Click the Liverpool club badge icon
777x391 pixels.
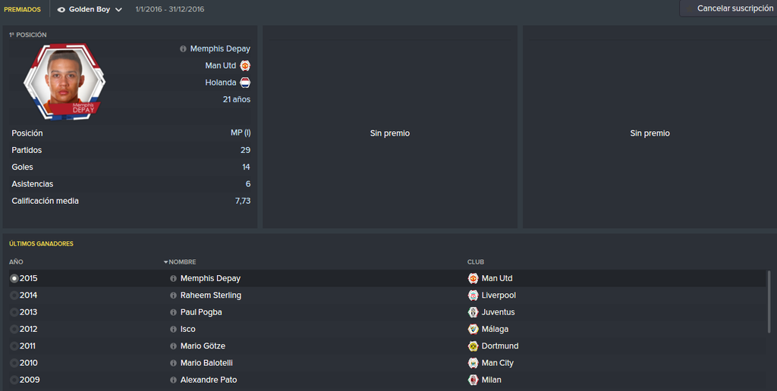pyautogui.click(x=473, y=296)
